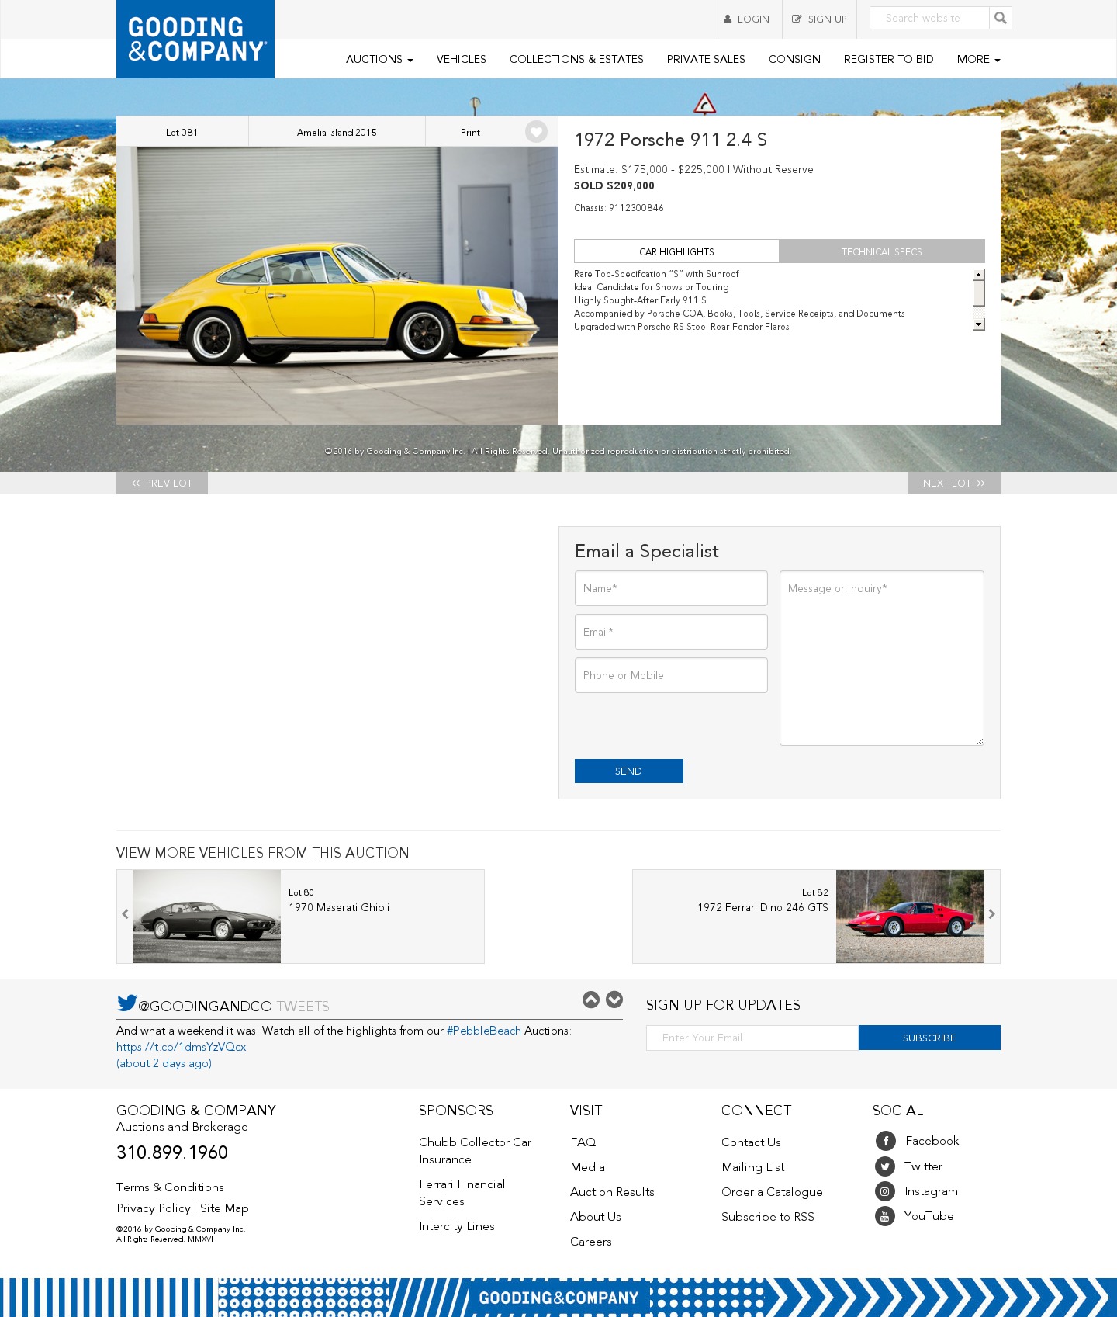Screen dimensions: 1117x1317
Task: Open 1972 Ferrari Dino thumbnail
Action: point(910,917)
